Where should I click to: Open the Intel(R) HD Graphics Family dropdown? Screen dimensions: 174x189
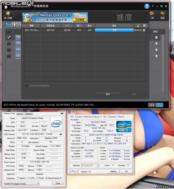point(21,184)
